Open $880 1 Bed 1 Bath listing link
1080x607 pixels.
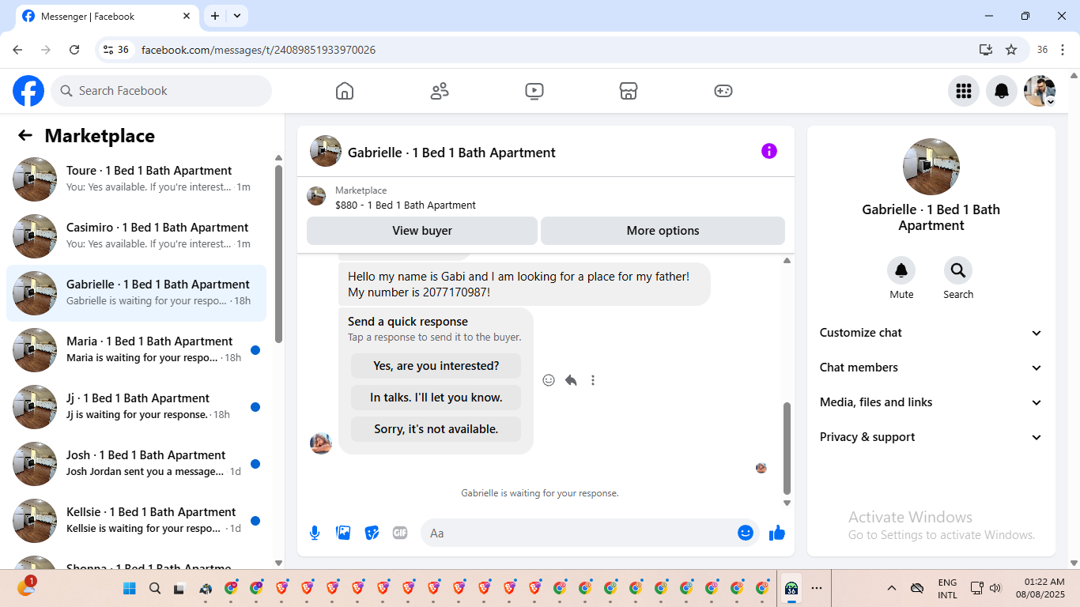point(406,205)
